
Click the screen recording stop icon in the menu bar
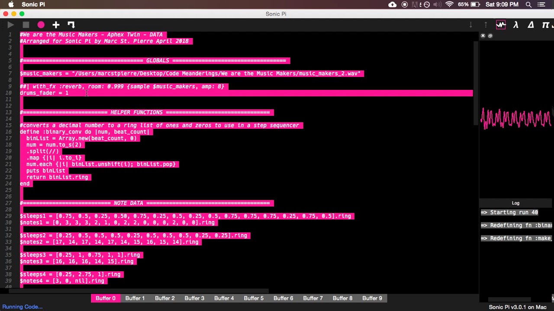click(405, 4)
